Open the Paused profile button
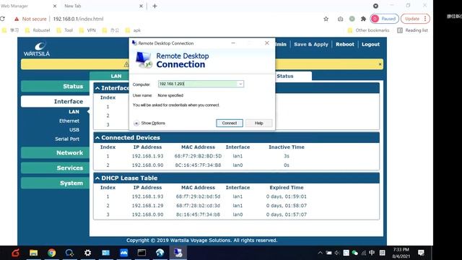This screenshot has height=260, width=462. pos(385,19)
